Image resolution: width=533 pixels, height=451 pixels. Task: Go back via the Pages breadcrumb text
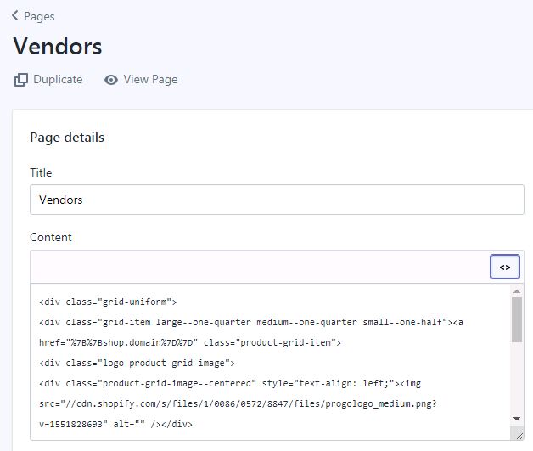(x=40, y=16)
